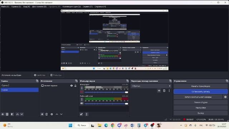Open the Docks menu
The width and height of the screenshot is (229, 129).
(39, 6)
